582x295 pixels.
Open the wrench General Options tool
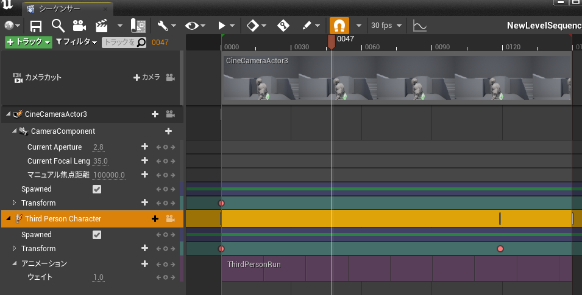[163, 26]
